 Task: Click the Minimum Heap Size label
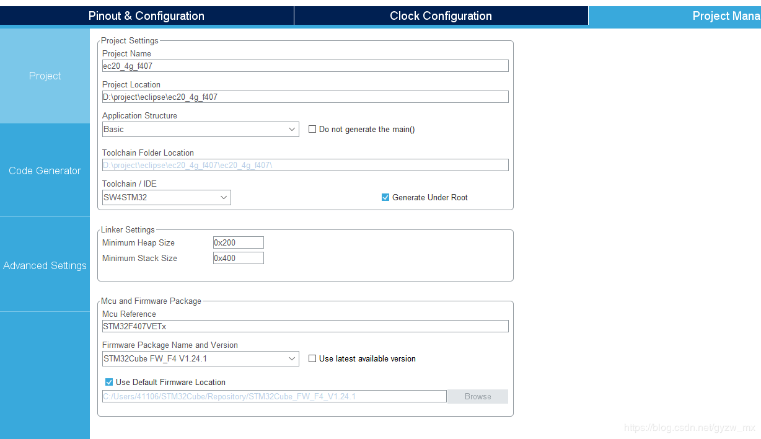tap(138, 242)
